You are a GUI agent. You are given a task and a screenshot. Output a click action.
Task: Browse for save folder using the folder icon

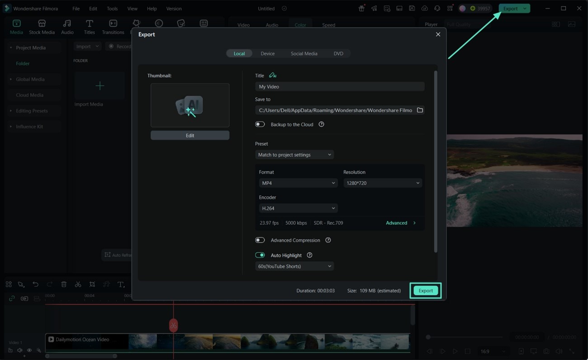tap(420, 110)
